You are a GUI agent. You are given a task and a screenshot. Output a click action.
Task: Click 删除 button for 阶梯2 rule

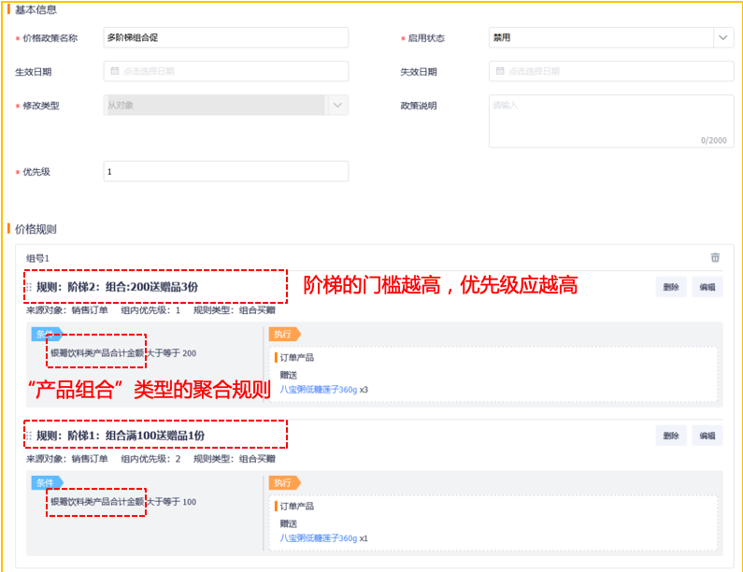pyautogui.click(x=671, y=287)
